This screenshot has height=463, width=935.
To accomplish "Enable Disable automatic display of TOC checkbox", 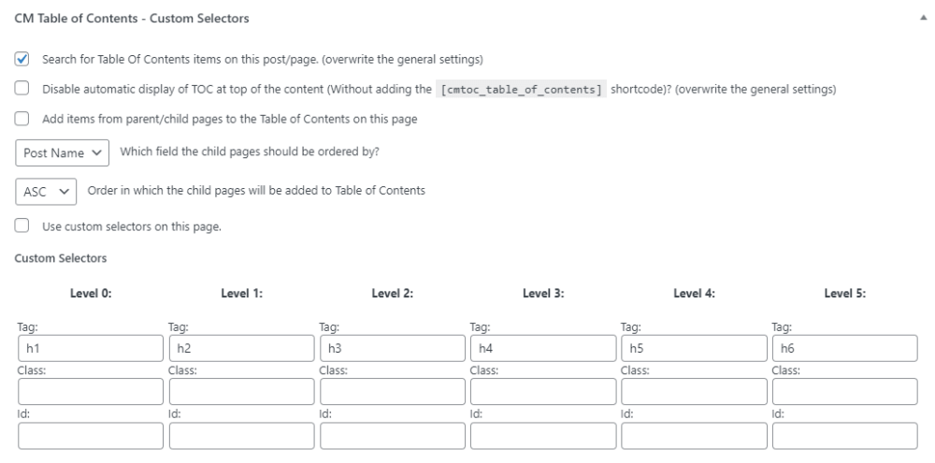I will [22, 90].
